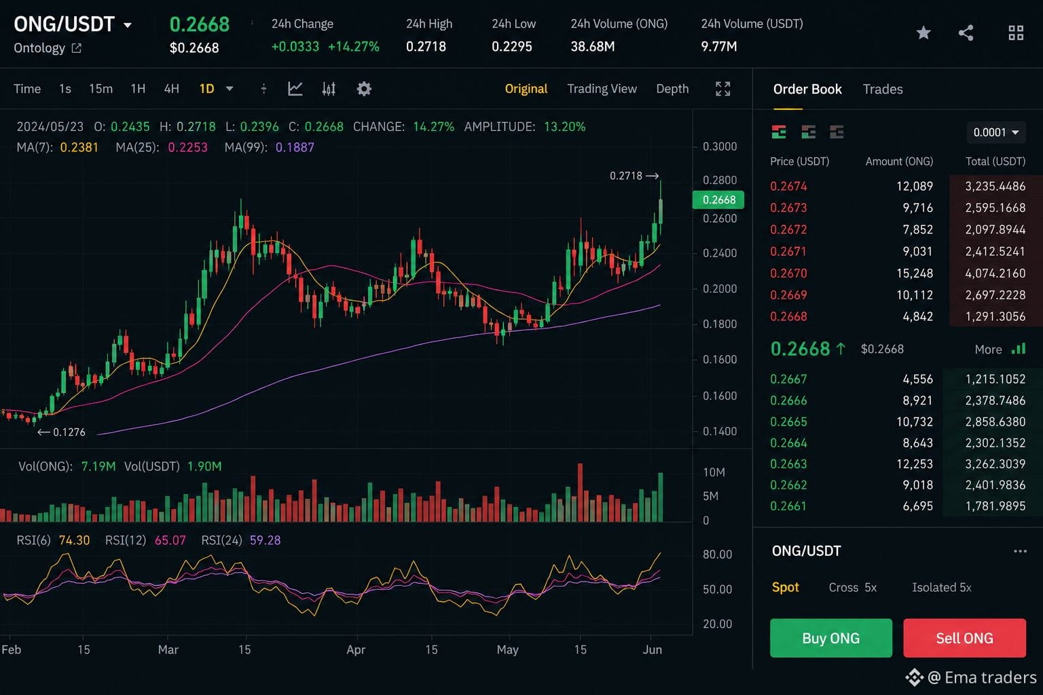Click the MA(25) 0.2253 indicator label
1043x695 pixels.
[x=162, y=147]
